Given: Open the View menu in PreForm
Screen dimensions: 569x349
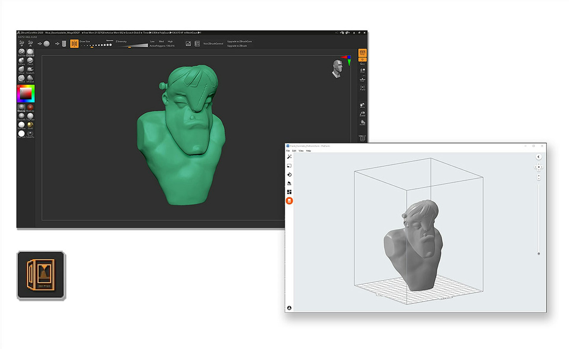Looking at the screenshot, I should click(x=301, y=151).
